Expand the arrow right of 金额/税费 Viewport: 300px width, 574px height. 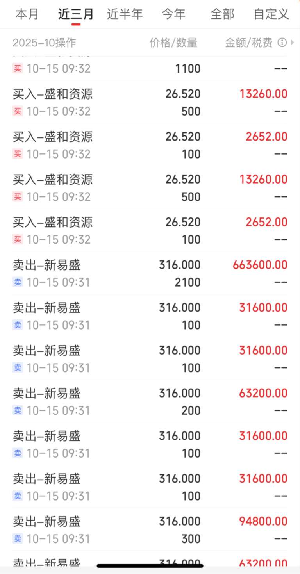(x=293, y=43)
